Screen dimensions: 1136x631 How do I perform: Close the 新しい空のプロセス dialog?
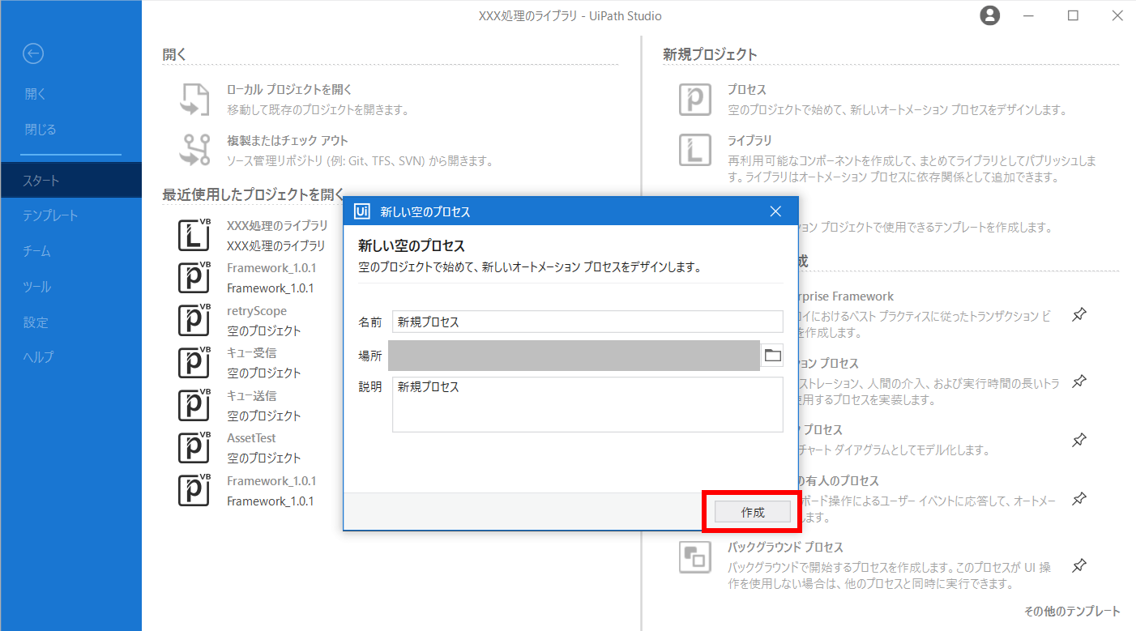(775, 211)
